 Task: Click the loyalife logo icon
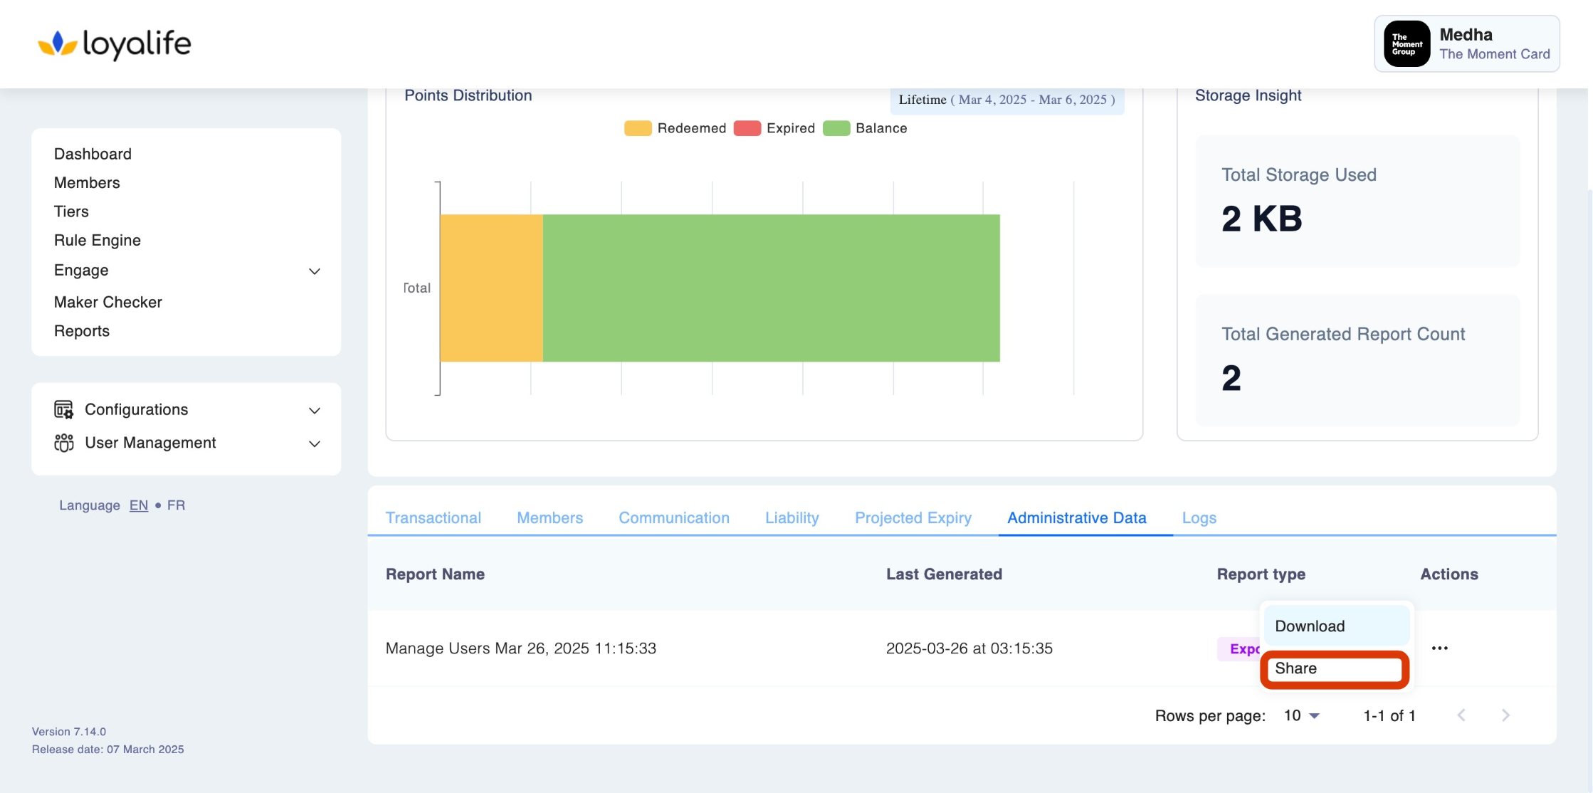57,43
